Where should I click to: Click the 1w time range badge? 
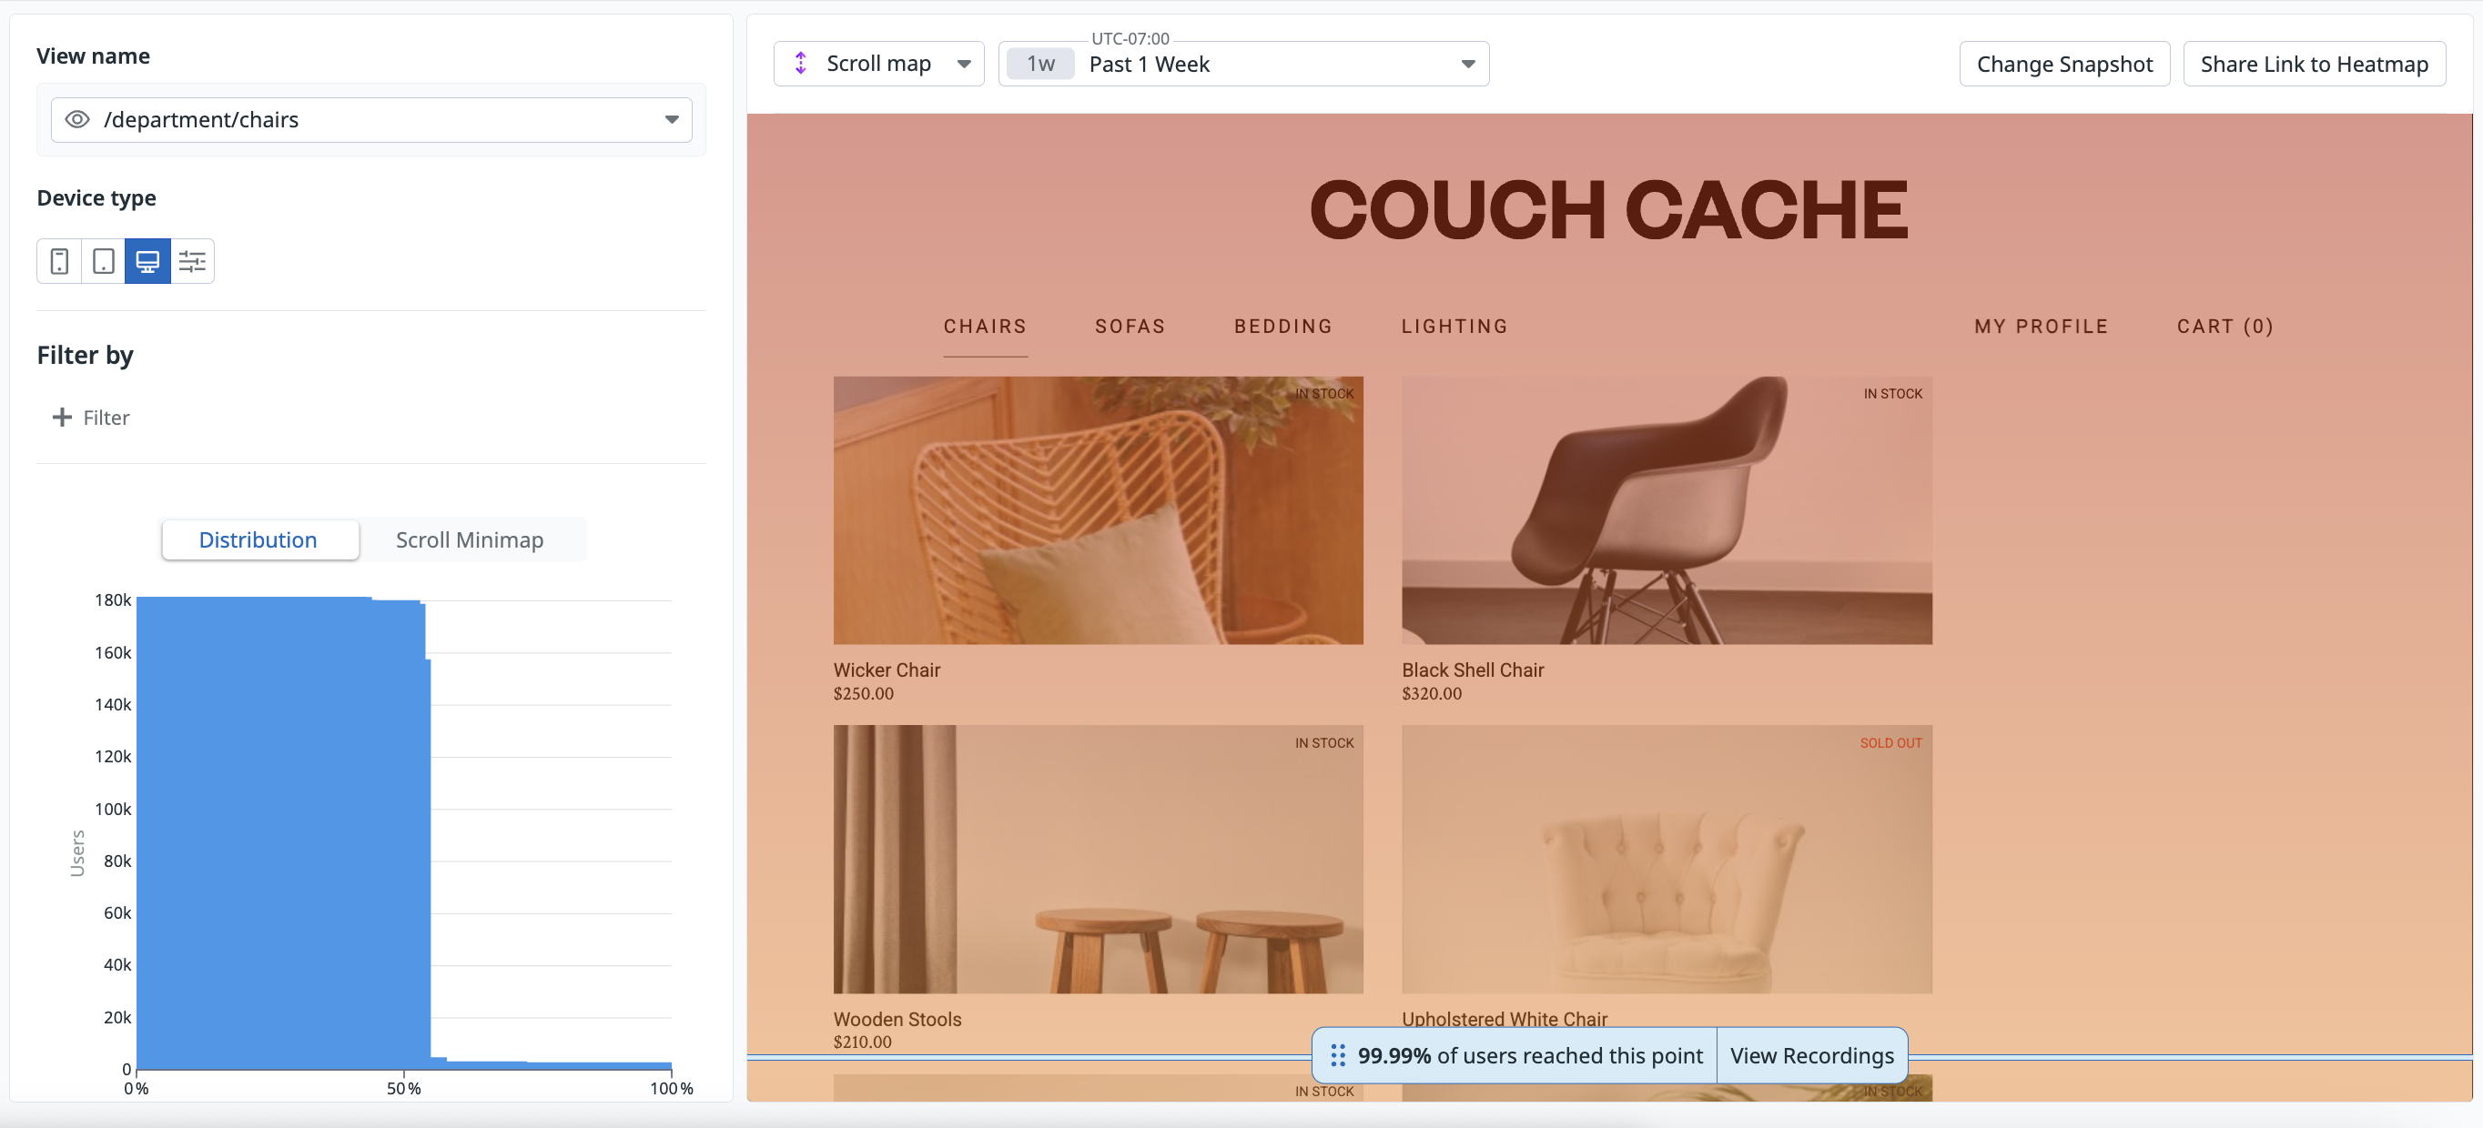click(x=1040, y=65)
